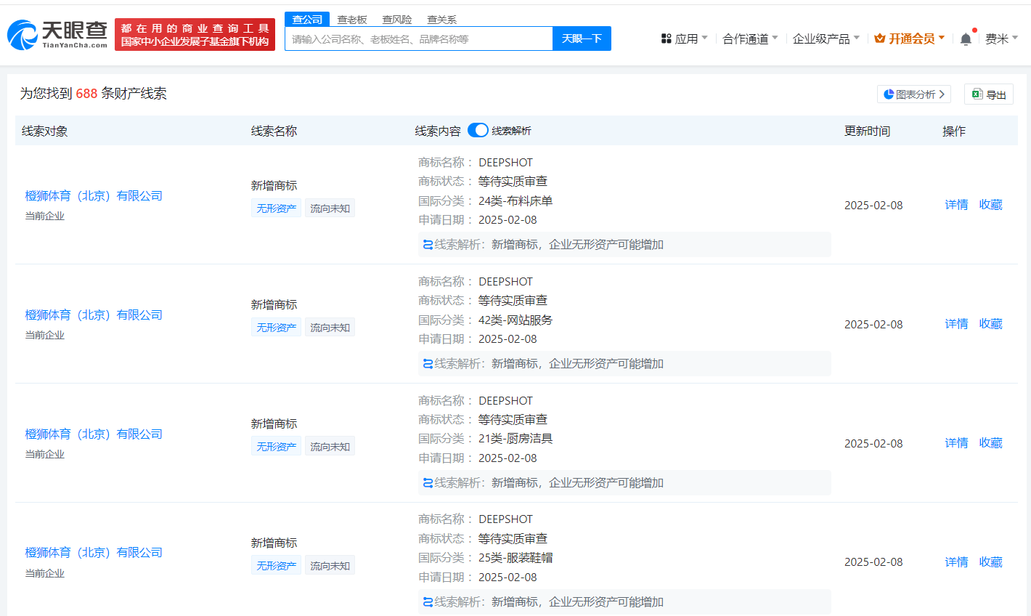Screen dimensions: 1031x616
Task: Click clue analysis icon in first row
Action: point(428,245)
